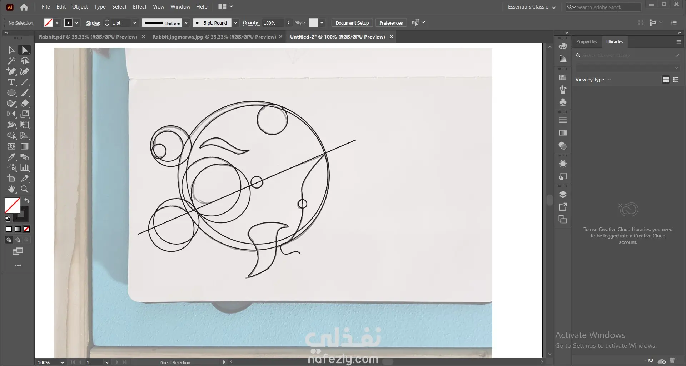Expand the stroke weight dropdown

[x=135, y=23]
